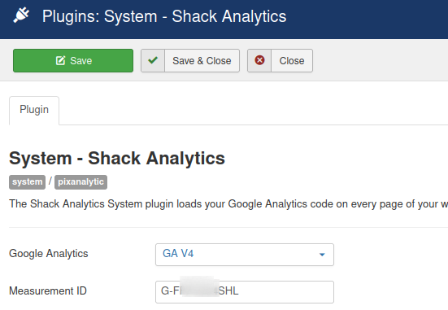The image size is (448, 310).
Task: Open the Google Analytics GA V4 dropdown
Action: 245,255
